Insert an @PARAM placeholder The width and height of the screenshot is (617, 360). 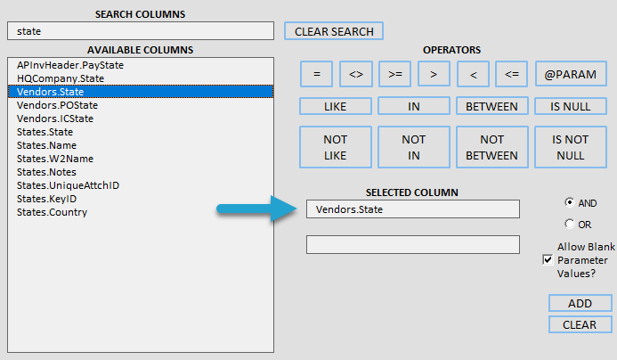pos(571,74)
